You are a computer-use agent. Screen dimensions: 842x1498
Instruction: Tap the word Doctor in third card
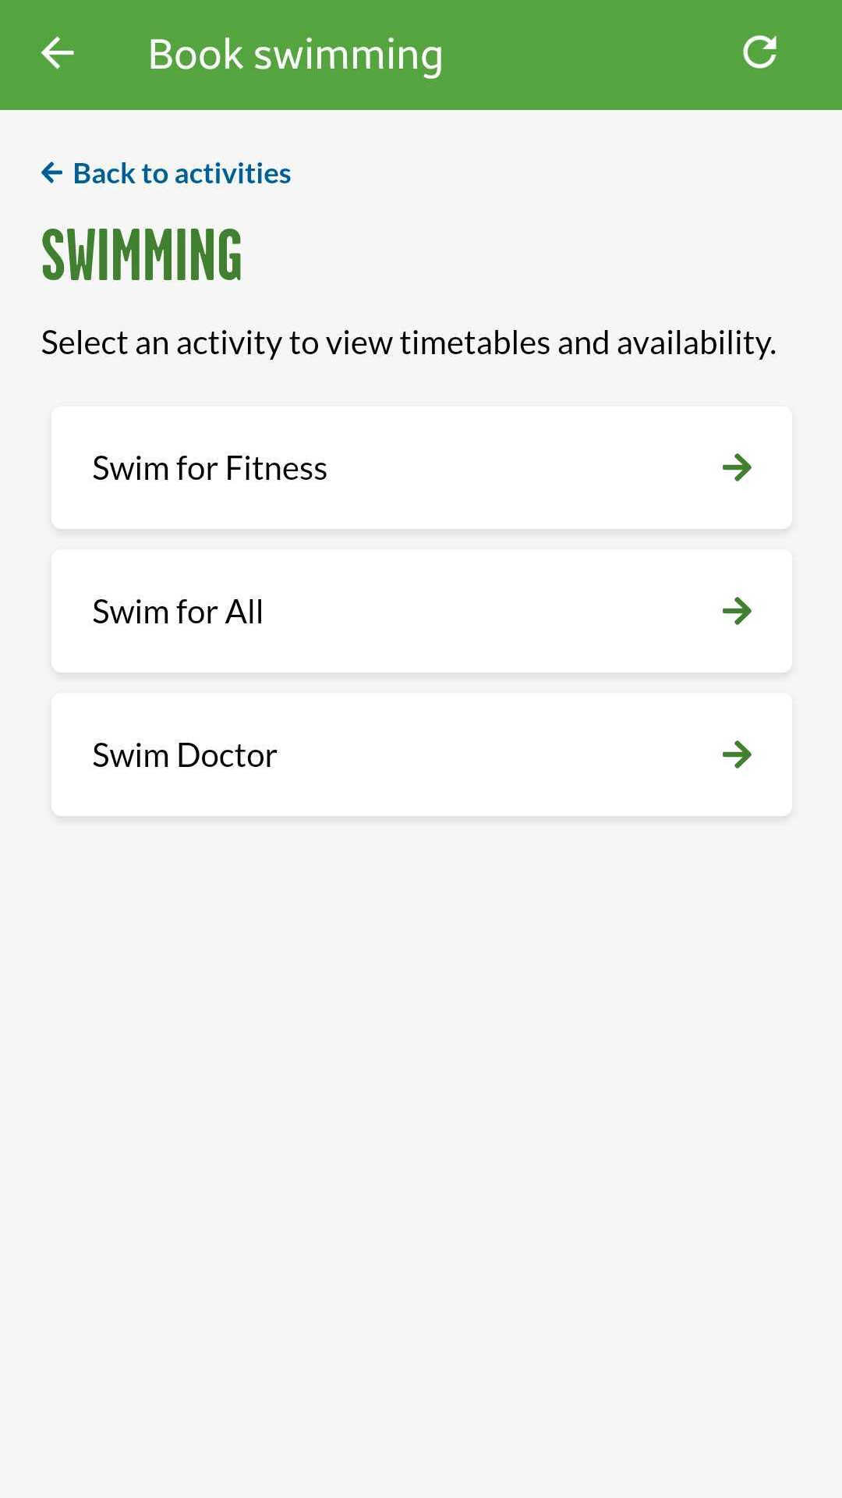pyautogui.click(x=227, y=755)
